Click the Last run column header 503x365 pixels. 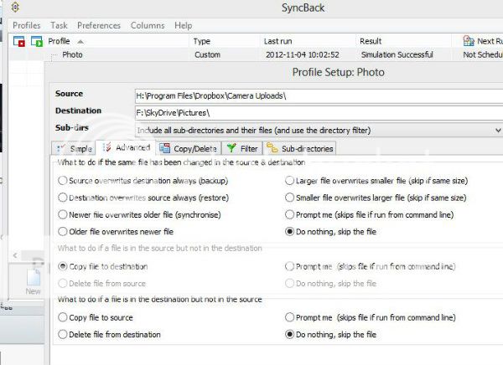(x=278, y=41)
